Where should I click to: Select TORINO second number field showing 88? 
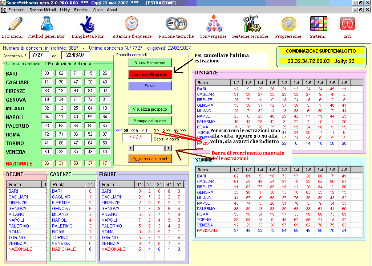click(x=61, y=143)
